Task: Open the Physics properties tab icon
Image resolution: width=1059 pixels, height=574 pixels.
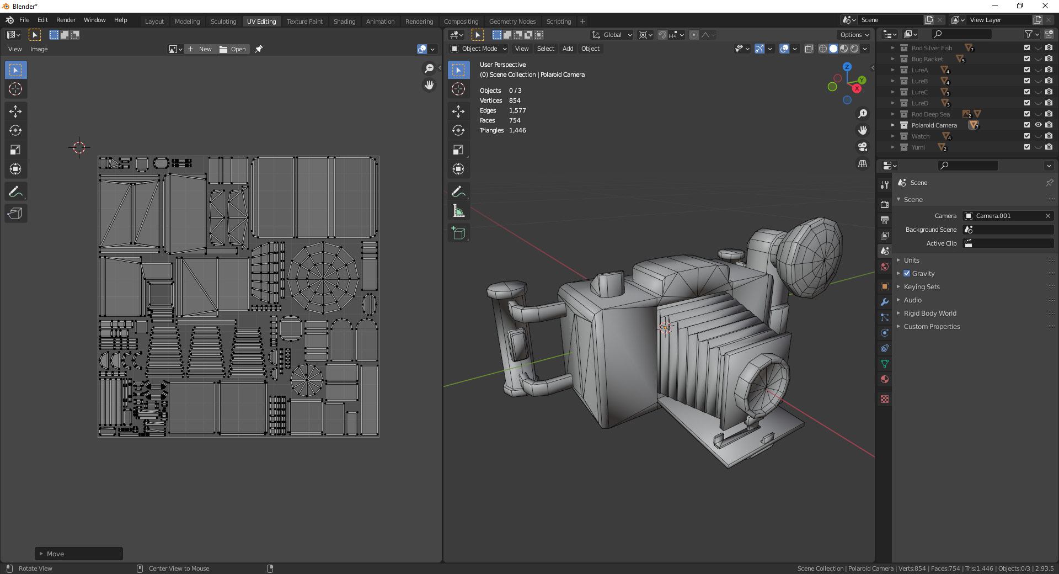Action: tap(885, 333)
